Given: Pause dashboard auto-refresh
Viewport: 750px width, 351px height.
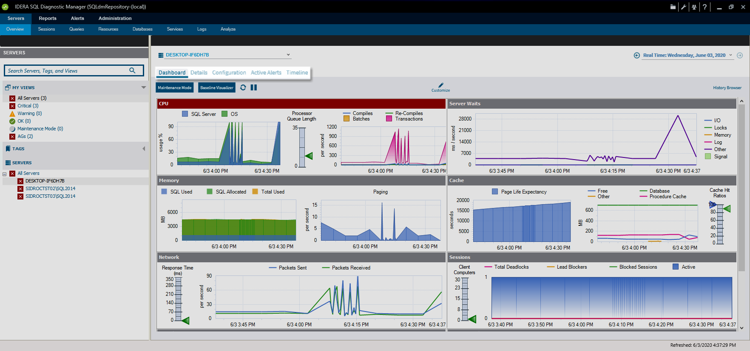Looking at the screenshot, I should click(254, 87).
